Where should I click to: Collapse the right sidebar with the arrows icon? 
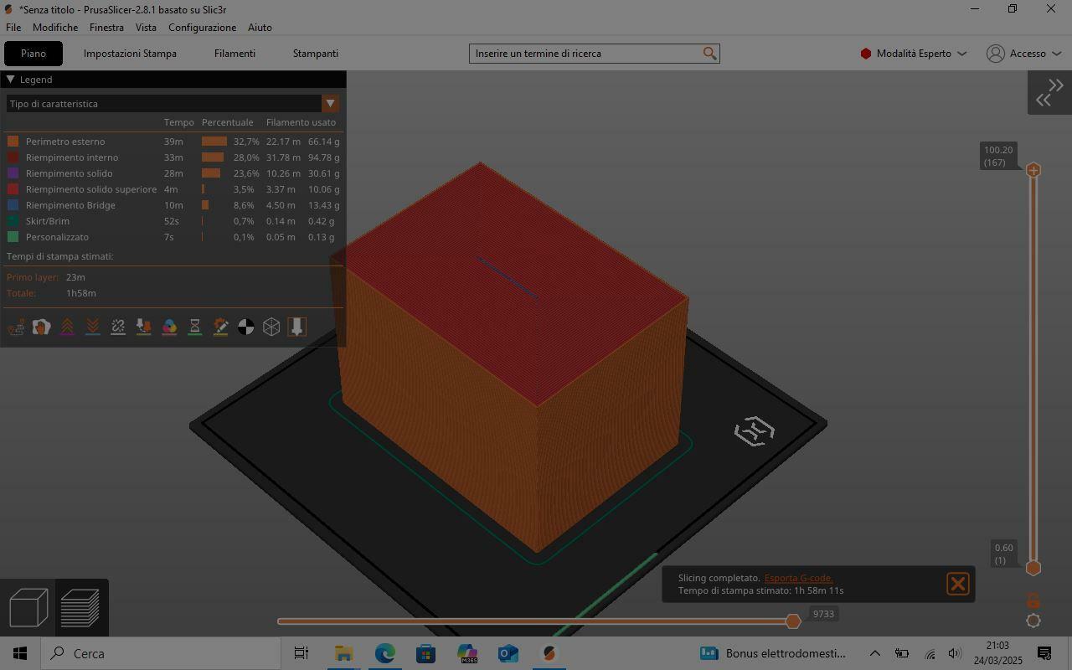[x=1049, y=92]
